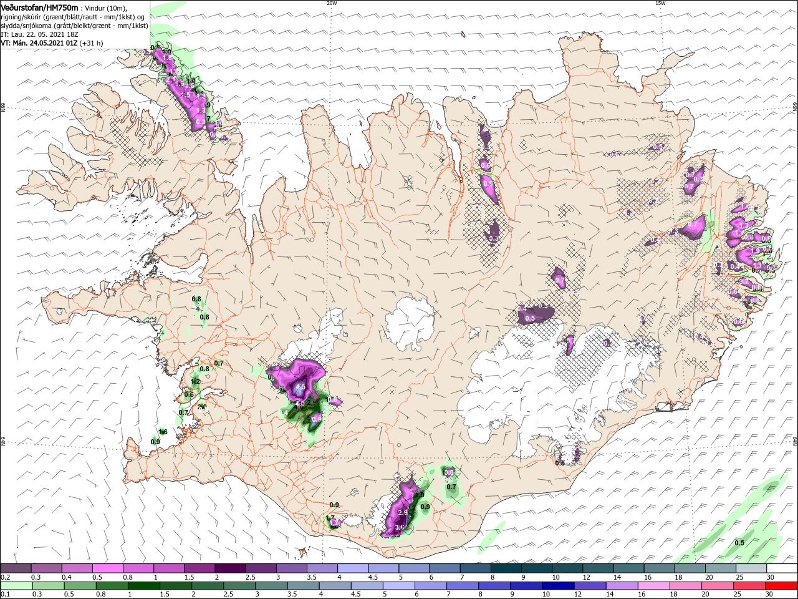Viewport: 798px width, 599px height.
Task: Click the title text "Veðurstofan/HM750m"
Action: (39, 7)
